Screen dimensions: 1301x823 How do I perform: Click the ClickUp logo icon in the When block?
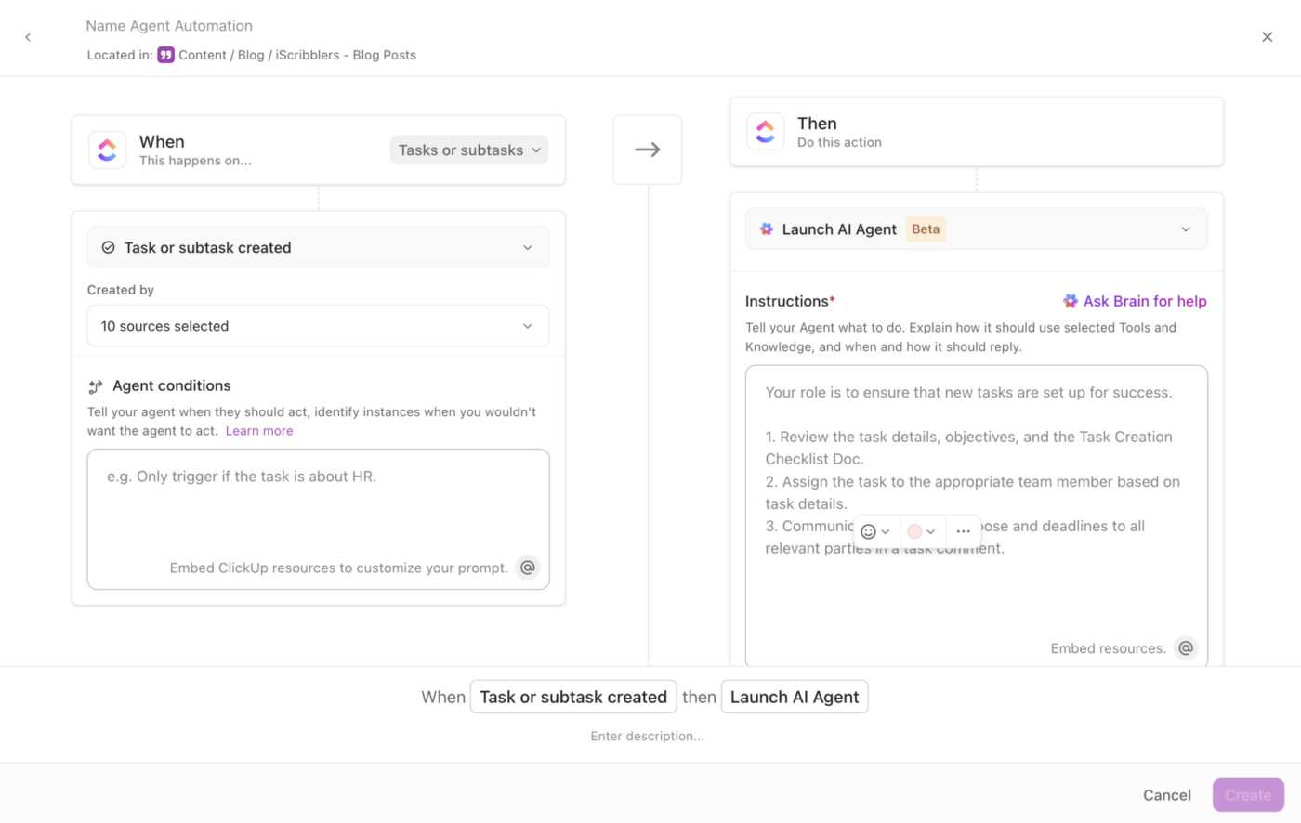coord(107,149)
